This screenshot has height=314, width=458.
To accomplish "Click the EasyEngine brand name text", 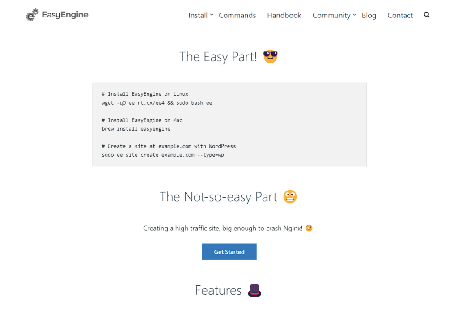I will (x=65, y=15).
